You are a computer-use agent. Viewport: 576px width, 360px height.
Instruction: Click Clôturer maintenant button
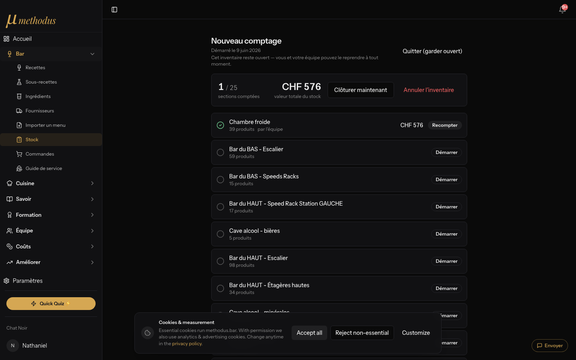pyautogui.click(x=360, y=90)
